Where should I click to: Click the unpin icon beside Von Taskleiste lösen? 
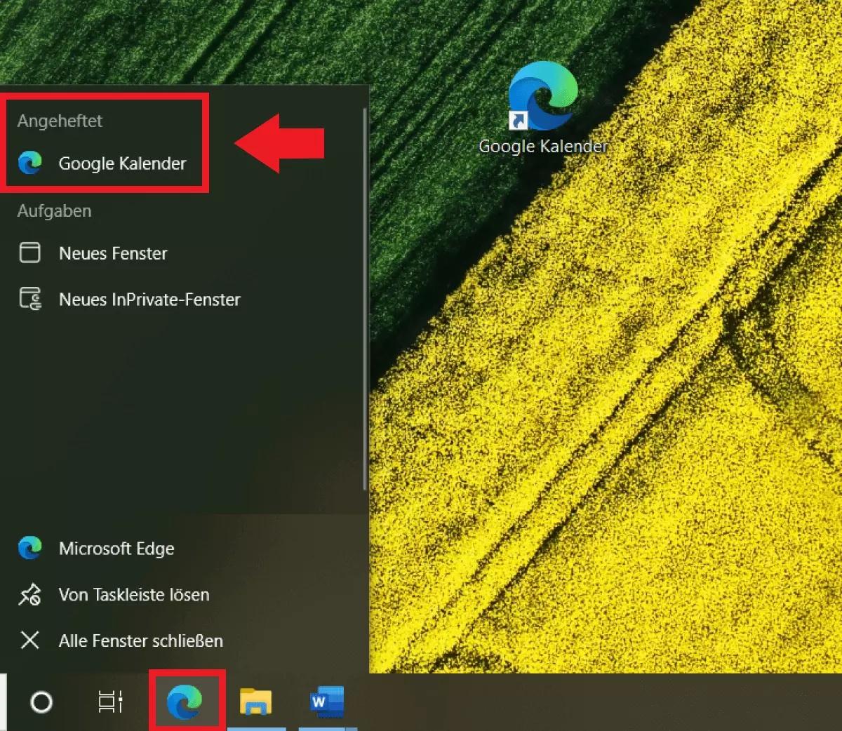coord(29,595)
